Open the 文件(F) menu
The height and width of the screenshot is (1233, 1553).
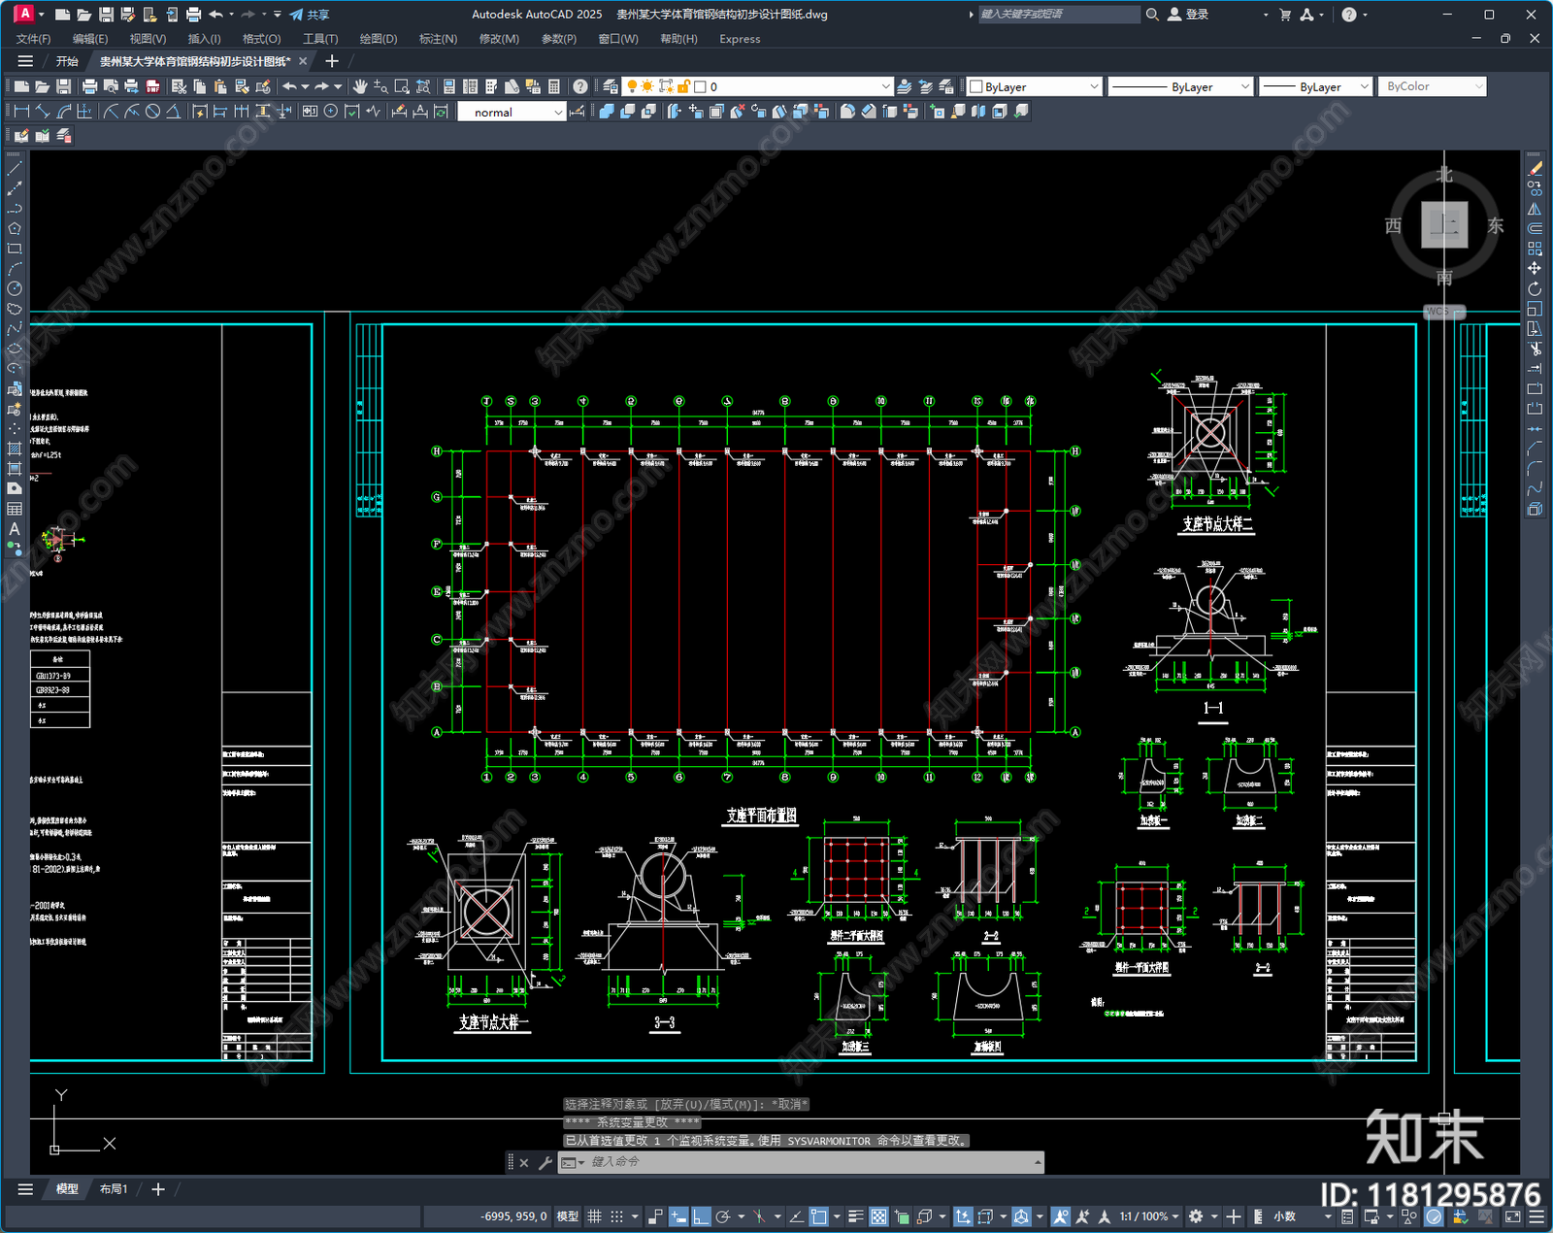33,39
